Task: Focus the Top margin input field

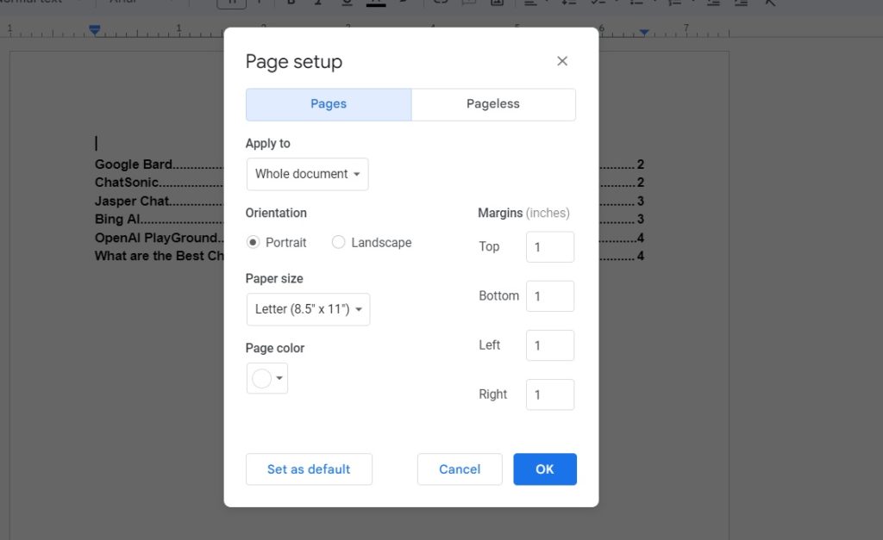Action: [x=550, y=247]
